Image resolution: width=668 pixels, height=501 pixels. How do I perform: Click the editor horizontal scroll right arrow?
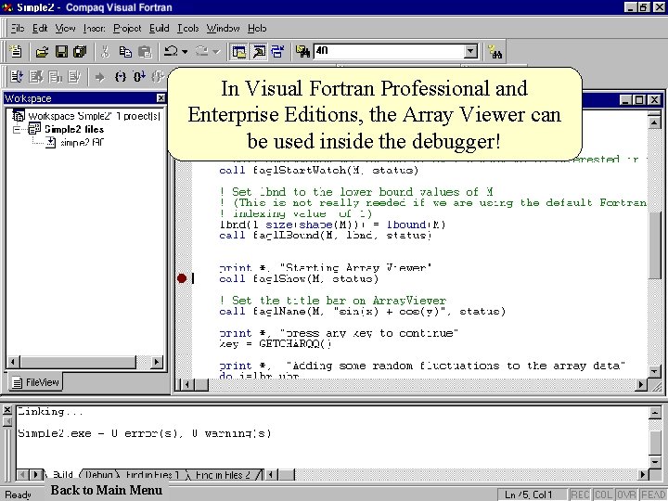(x=640, y=384)
